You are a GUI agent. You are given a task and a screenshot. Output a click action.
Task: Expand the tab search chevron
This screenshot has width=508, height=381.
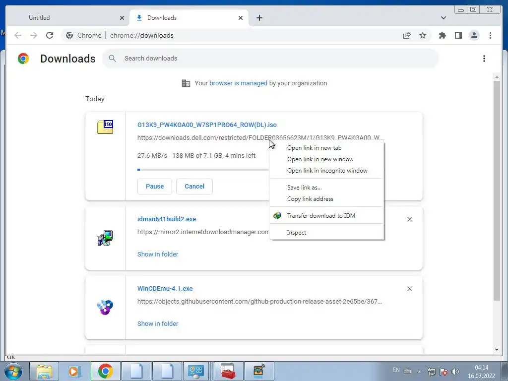click(x=444, y=18)
